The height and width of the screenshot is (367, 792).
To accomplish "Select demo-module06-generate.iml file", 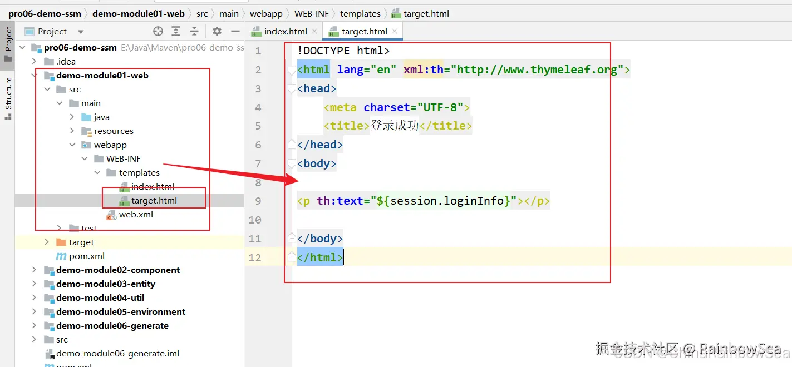I will tap(117, 354).
